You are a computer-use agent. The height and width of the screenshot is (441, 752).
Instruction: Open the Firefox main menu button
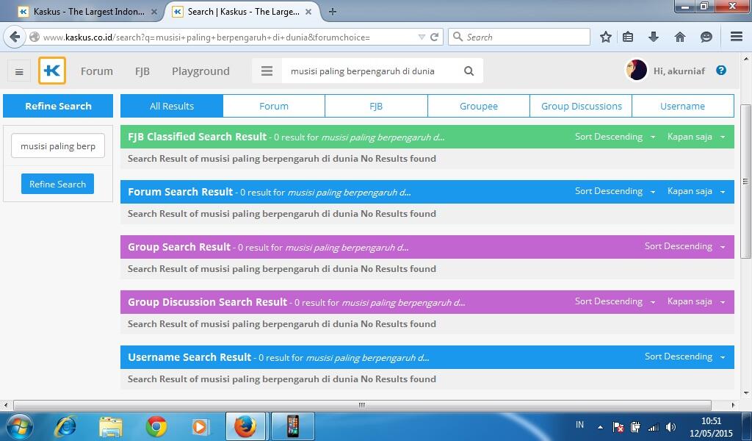(737, 37)
